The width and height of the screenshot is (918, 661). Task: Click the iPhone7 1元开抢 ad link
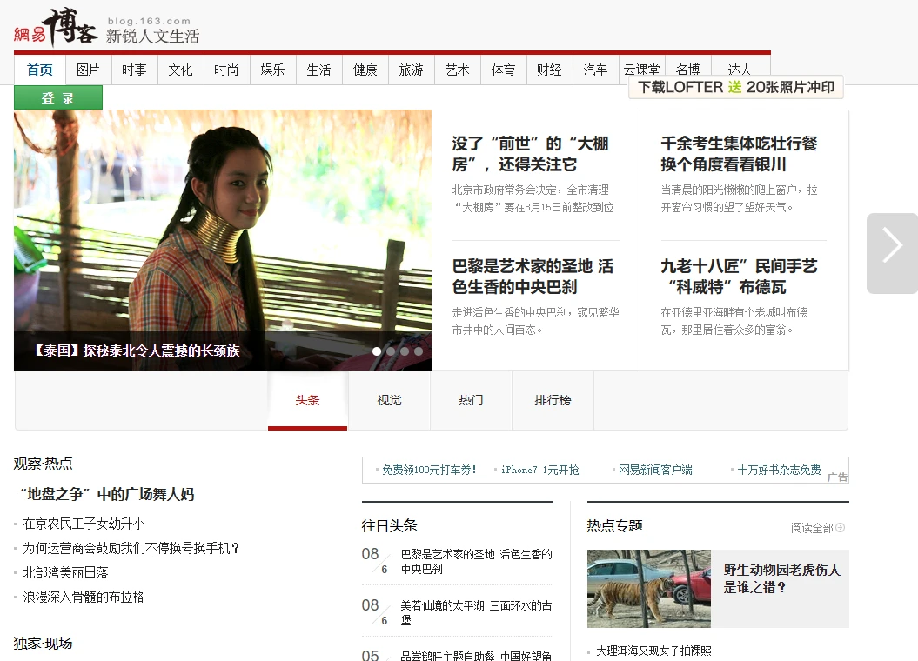[539, 470]
